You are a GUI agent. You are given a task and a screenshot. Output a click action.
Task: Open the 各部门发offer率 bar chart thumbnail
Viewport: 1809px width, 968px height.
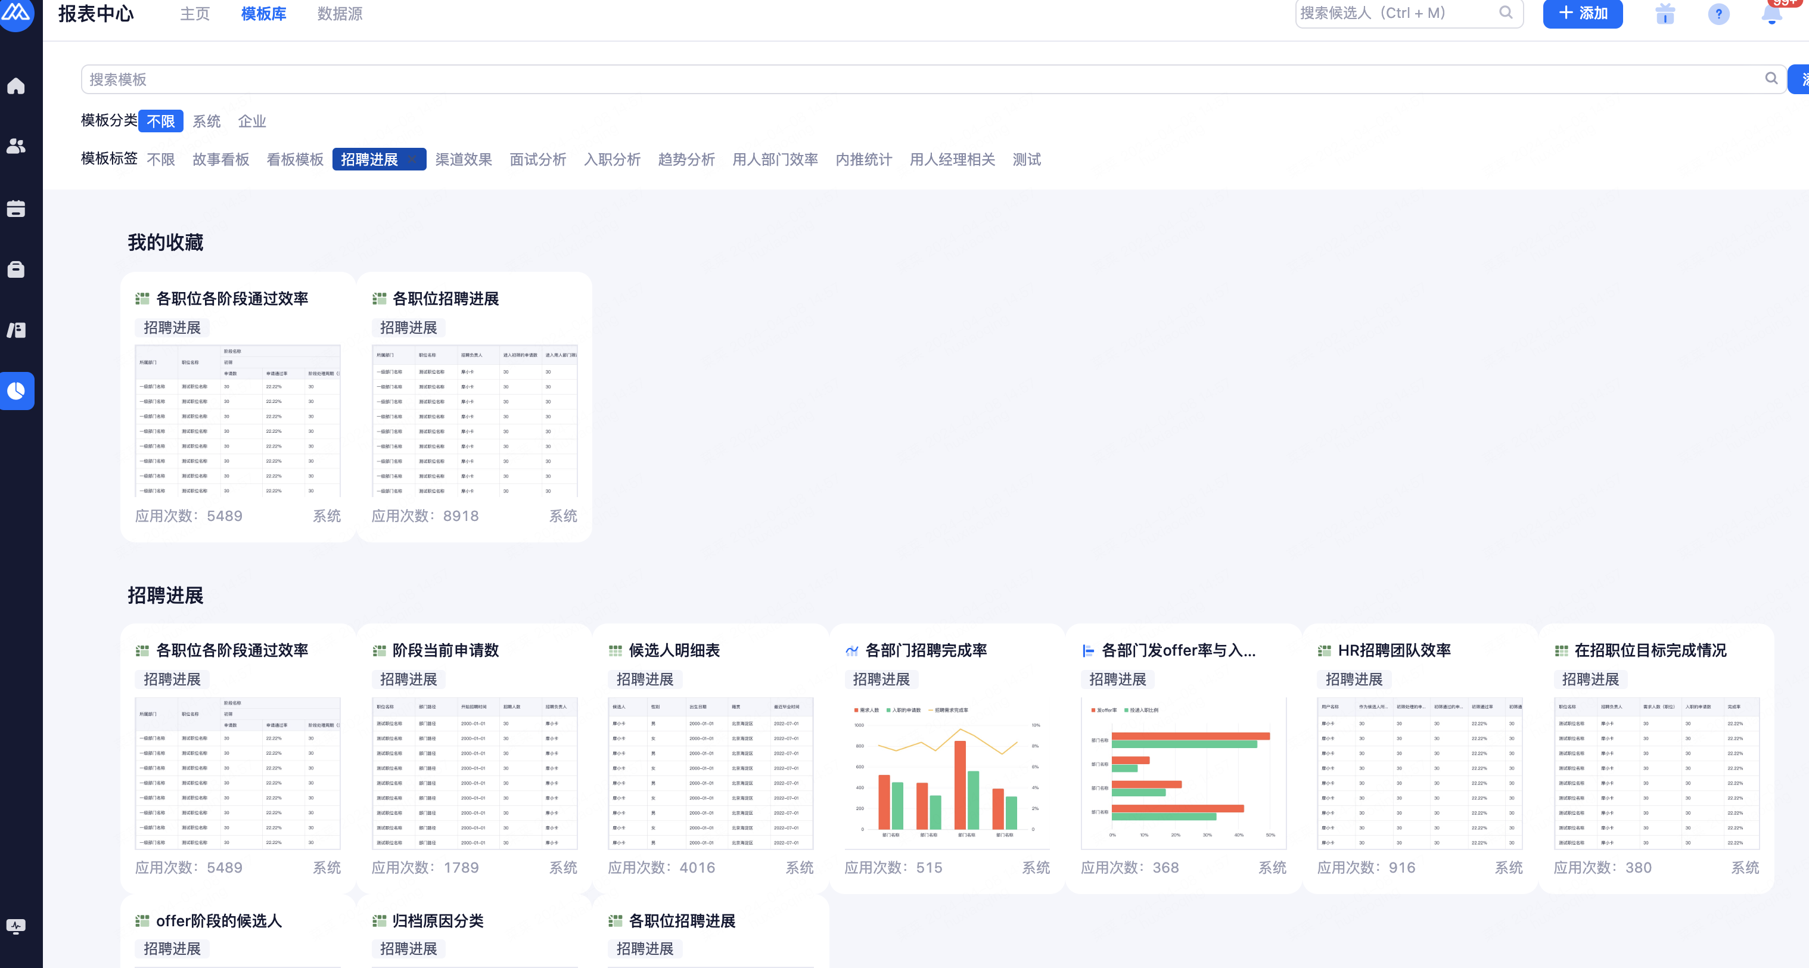[1183, 772]
